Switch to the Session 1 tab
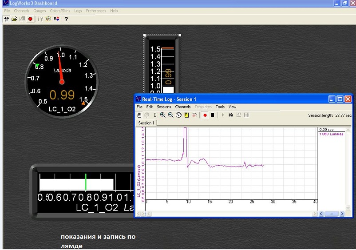356x250 pixels. [x=146, y=123]
